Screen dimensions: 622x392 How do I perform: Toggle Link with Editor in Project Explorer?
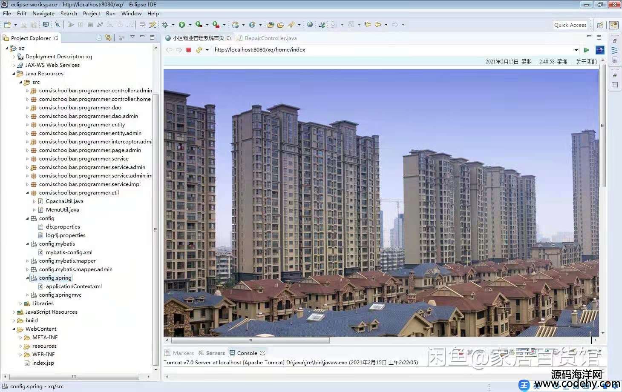pos(108,37)
